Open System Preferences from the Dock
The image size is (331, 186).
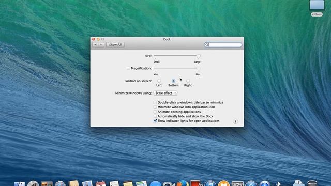pos(237,183)
